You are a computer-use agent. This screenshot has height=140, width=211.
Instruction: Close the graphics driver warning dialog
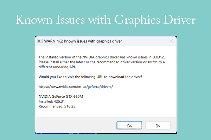pos(171,41)
